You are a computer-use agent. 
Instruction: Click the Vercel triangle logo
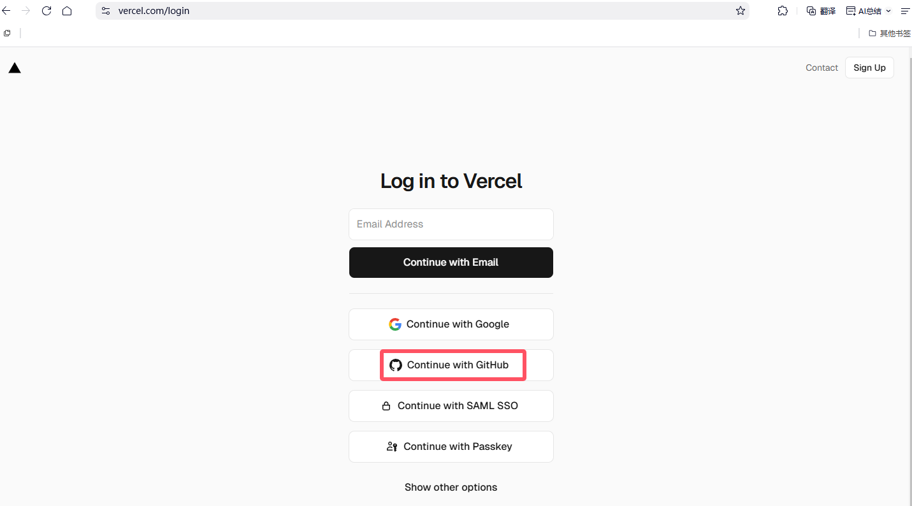tap(15, 67)
